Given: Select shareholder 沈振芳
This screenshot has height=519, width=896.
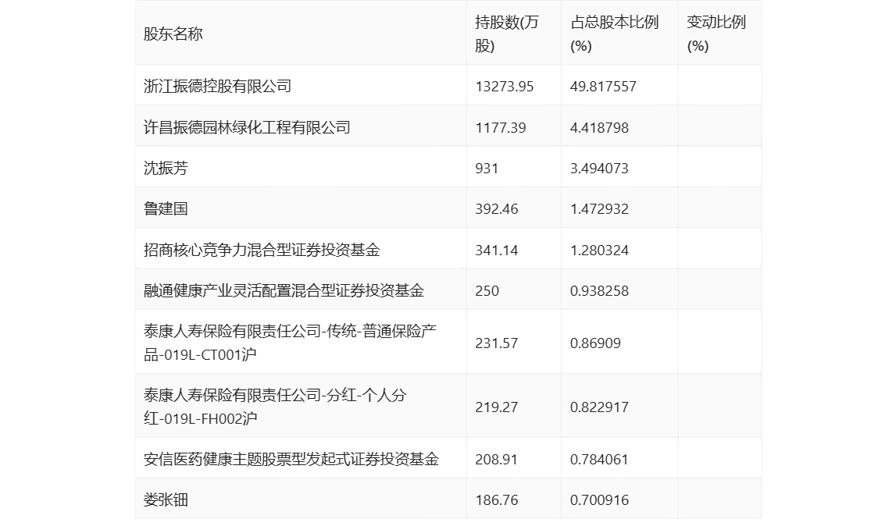Looking at the screenshot, I should pos(166,168).
